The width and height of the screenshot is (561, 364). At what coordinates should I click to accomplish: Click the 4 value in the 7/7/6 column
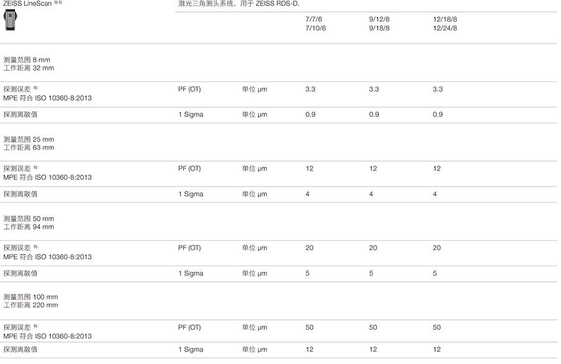307,194
